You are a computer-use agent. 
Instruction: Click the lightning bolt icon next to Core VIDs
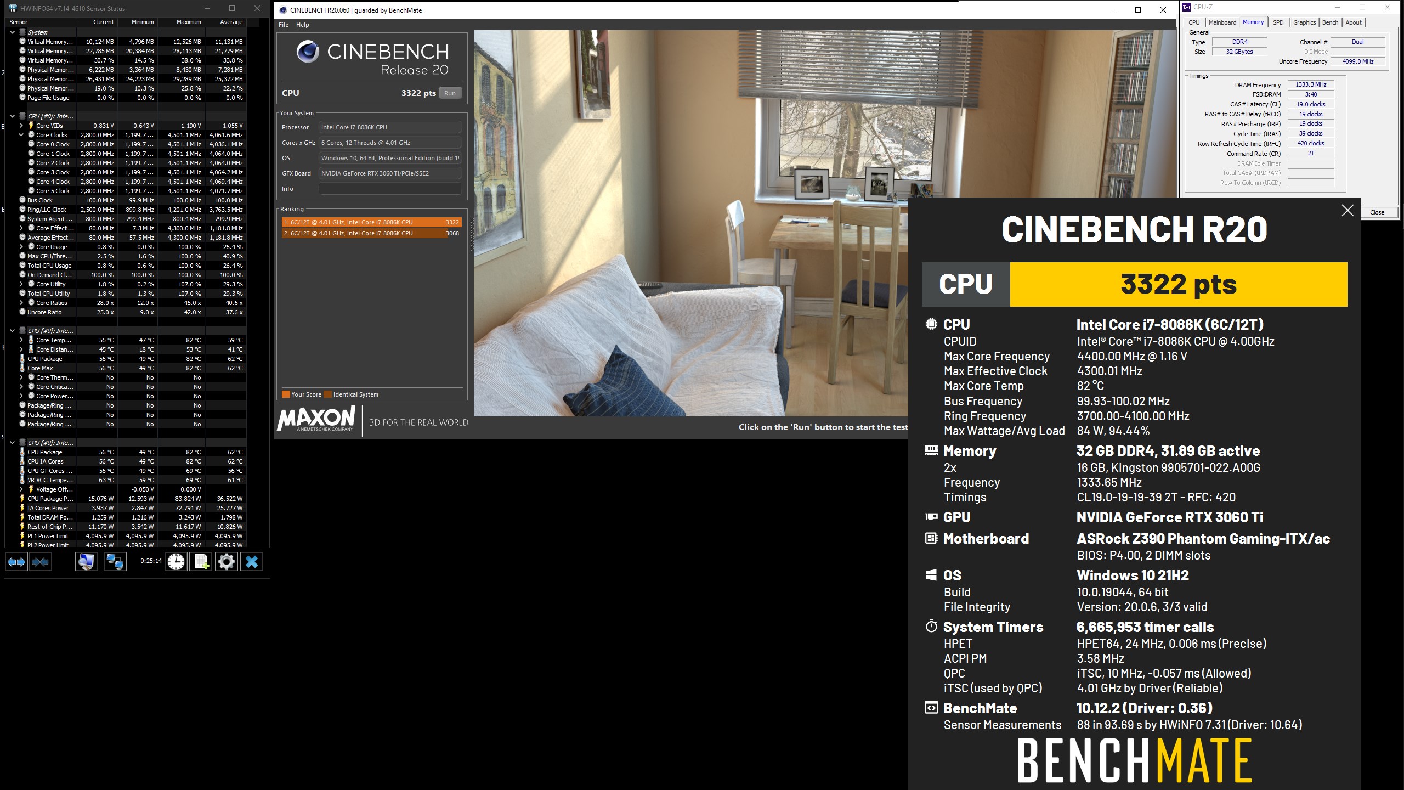coord(31,126)
